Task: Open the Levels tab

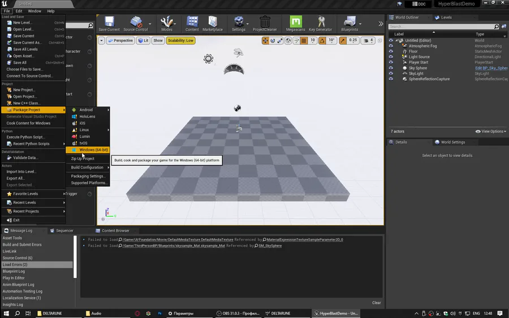Action: 446,18
